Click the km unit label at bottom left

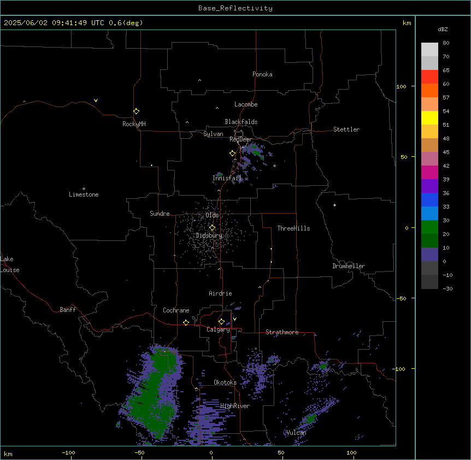click(x=8, y=453)
